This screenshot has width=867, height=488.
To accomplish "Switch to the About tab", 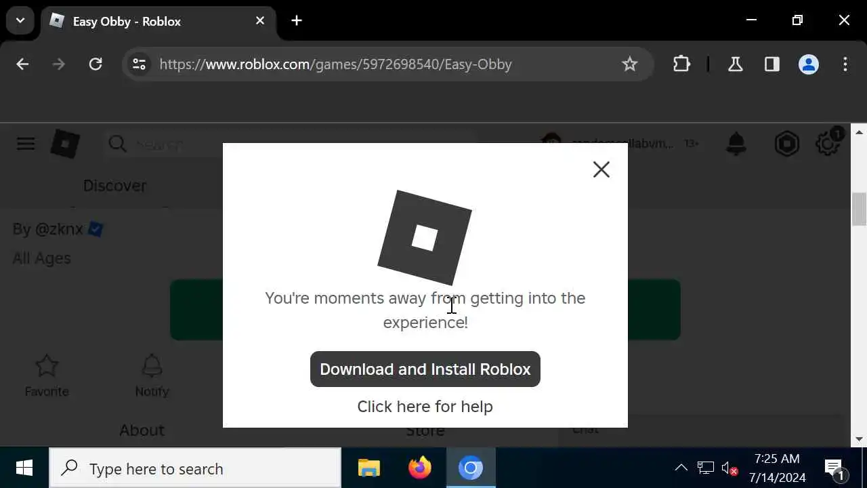I will tap(142, 430).
